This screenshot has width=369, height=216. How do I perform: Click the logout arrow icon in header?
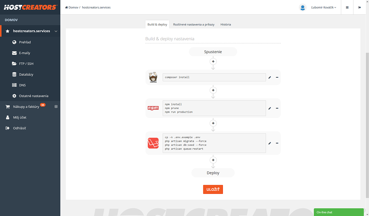tap(359, 7)
